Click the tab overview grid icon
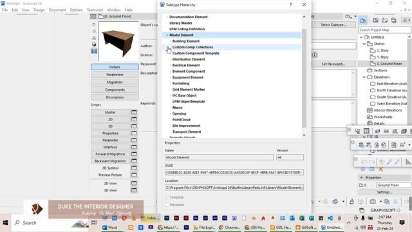This screenshot has height=232, width=412. point(93,16)
